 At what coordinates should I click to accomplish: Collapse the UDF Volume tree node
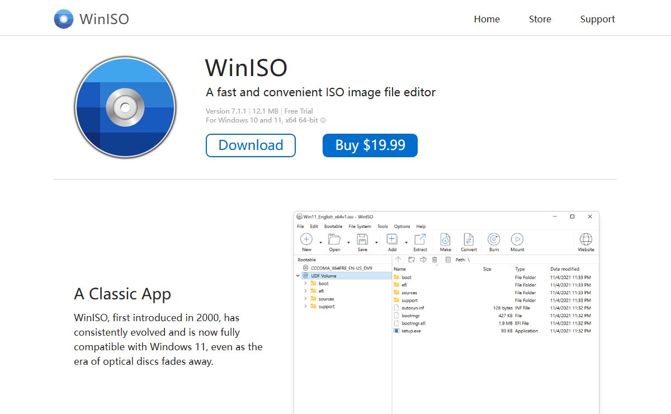pos(298,276)
